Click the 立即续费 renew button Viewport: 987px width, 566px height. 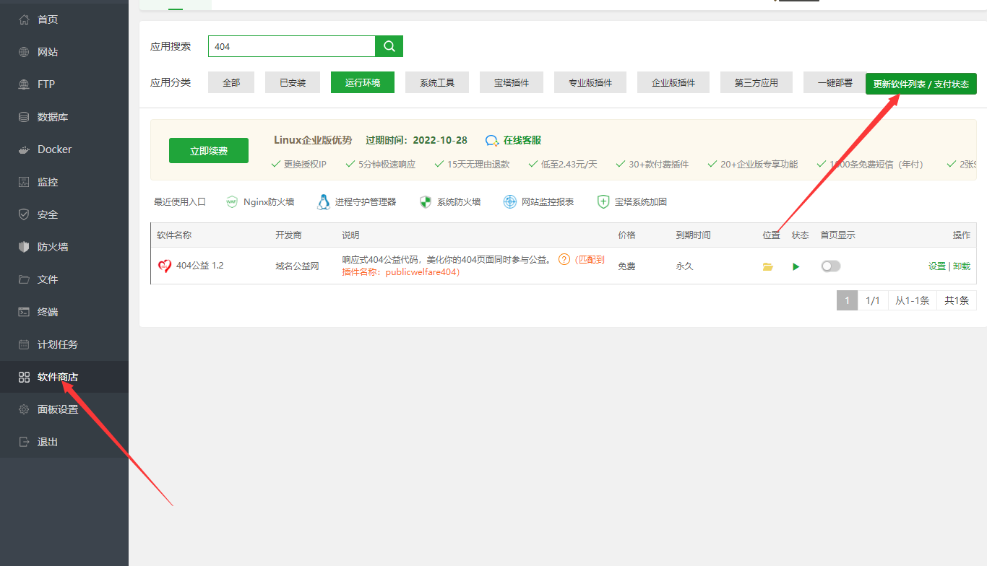[209, 151]
